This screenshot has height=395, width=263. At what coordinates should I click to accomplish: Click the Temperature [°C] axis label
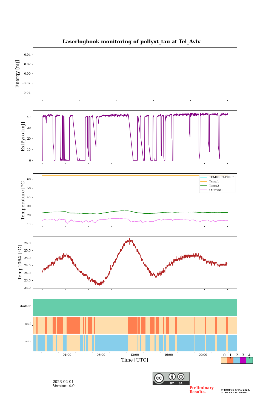pyautogui.click(x=23, y=200)
